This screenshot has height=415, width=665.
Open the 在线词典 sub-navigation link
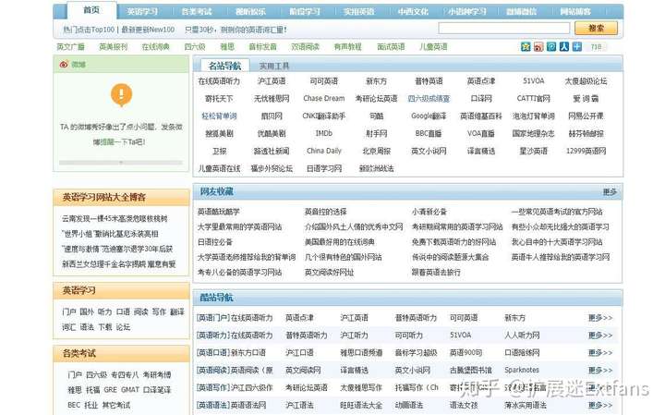[x=156, y=47]
